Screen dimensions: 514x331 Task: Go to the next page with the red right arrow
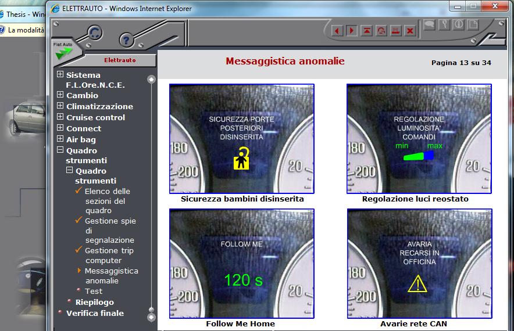[351, 31]
